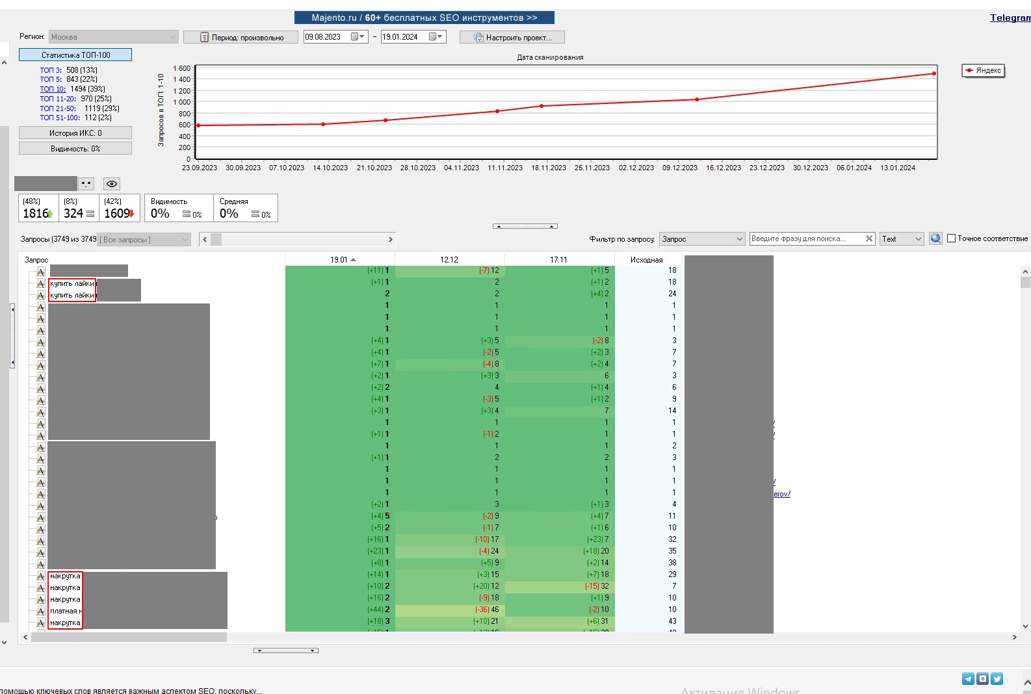Select the 12.12 date column header

point(449,260)
